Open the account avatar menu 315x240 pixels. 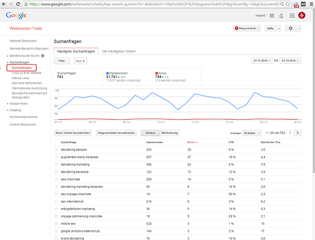[302, 15]
